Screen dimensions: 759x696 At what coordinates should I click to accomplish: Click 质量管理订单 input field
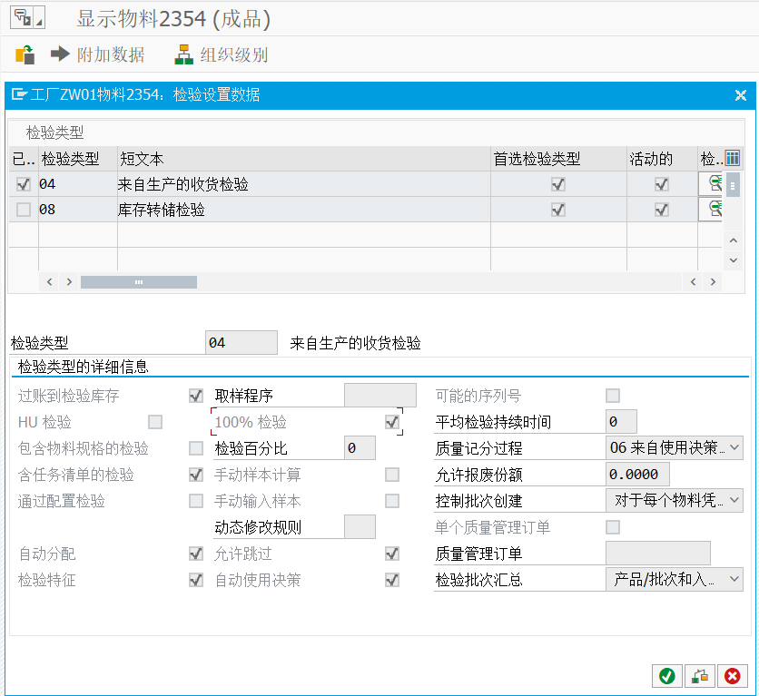pyautogui.click(x=658, y=553)
